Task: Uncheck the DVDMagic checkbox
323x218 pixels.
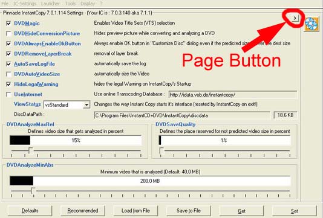Action: click(8, 24)
